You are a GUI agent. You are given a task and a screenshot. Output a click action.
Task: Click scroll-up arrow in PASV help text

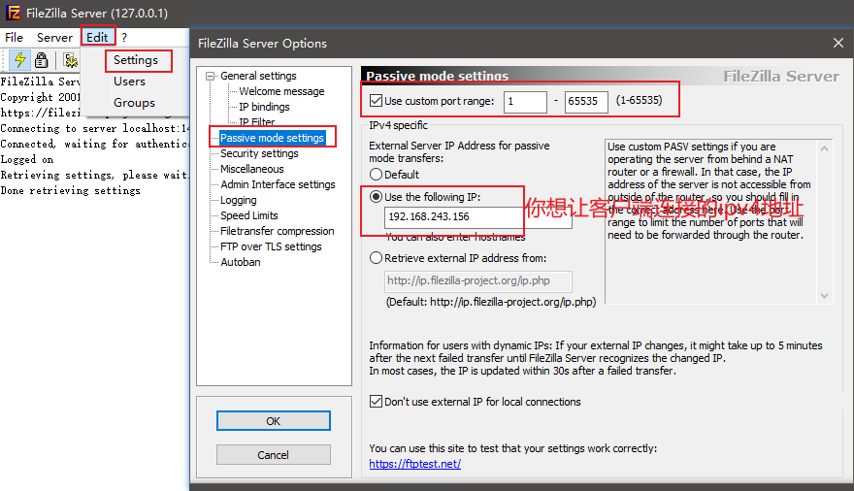click(x=824, y=148)
